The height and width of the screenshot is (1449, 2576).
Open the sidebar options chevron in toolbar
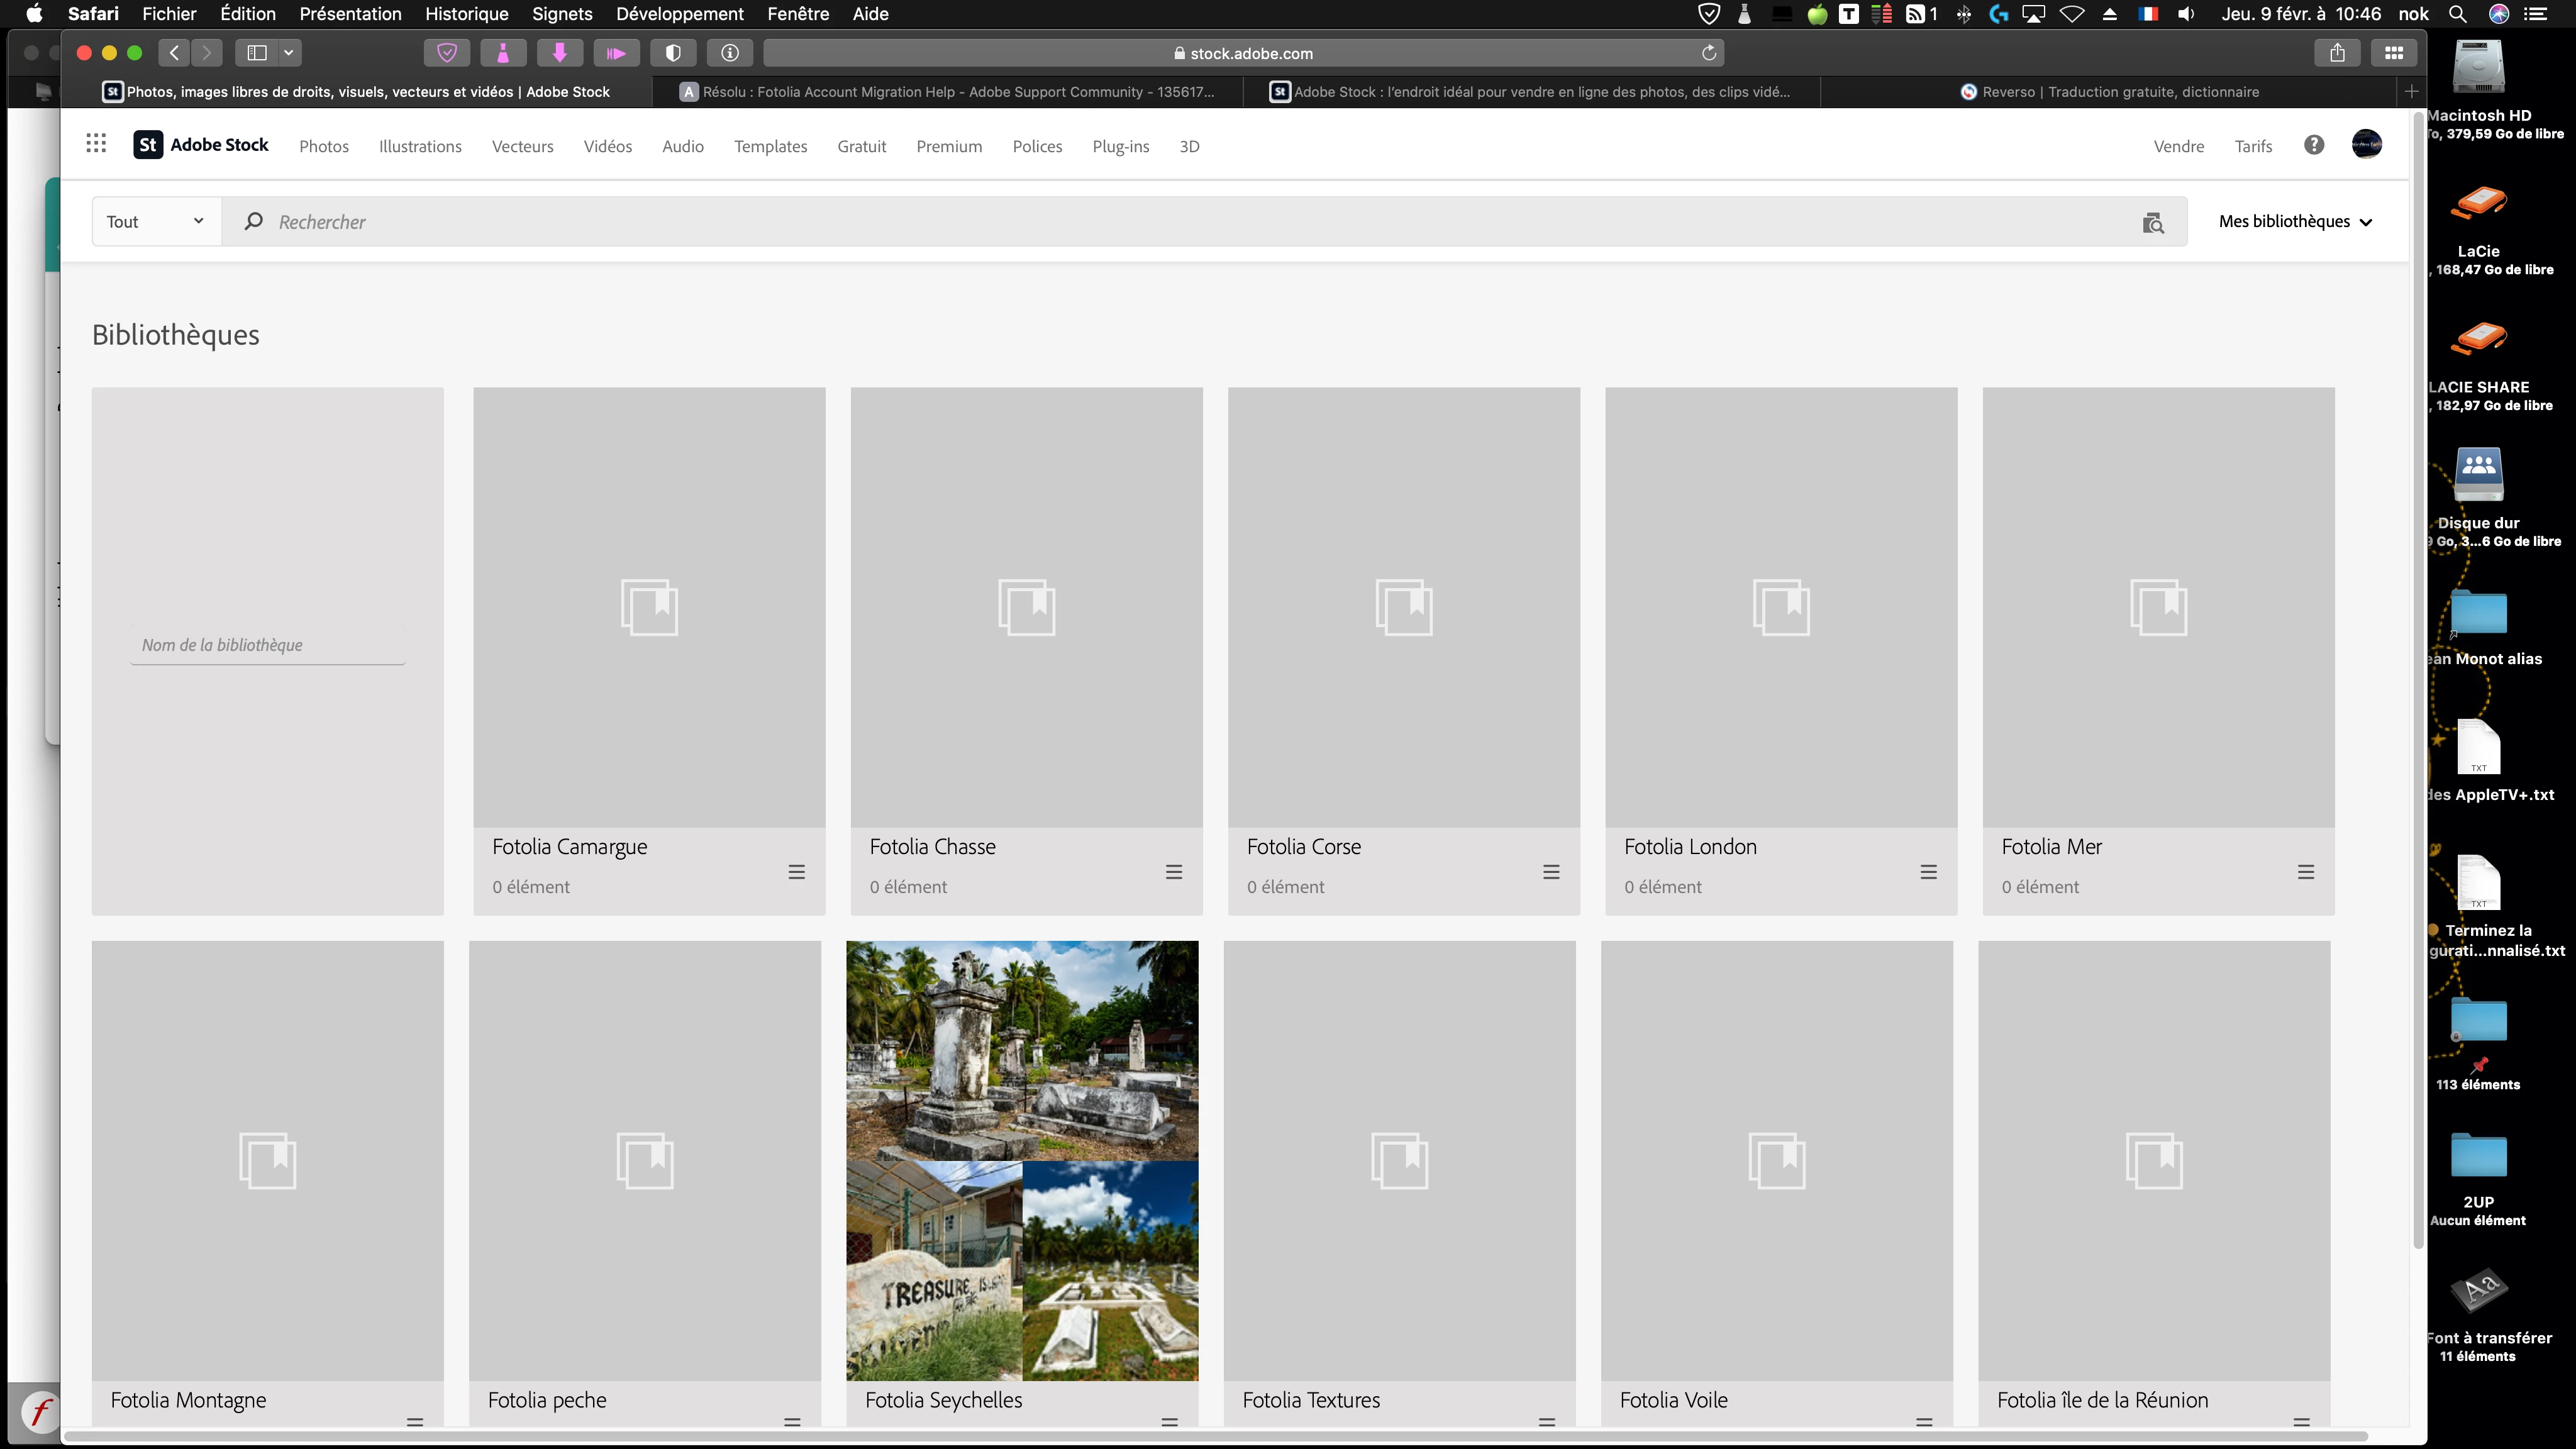288,53
